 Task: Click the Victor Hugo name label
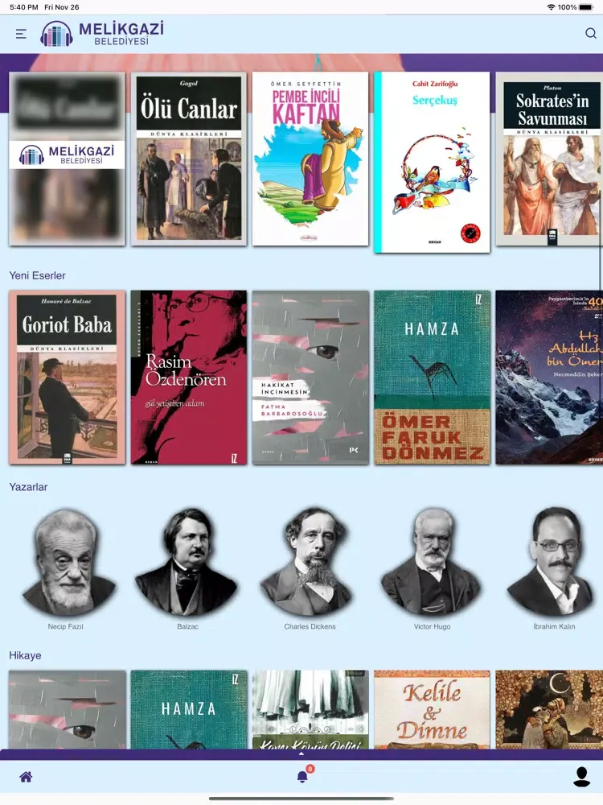433,626
